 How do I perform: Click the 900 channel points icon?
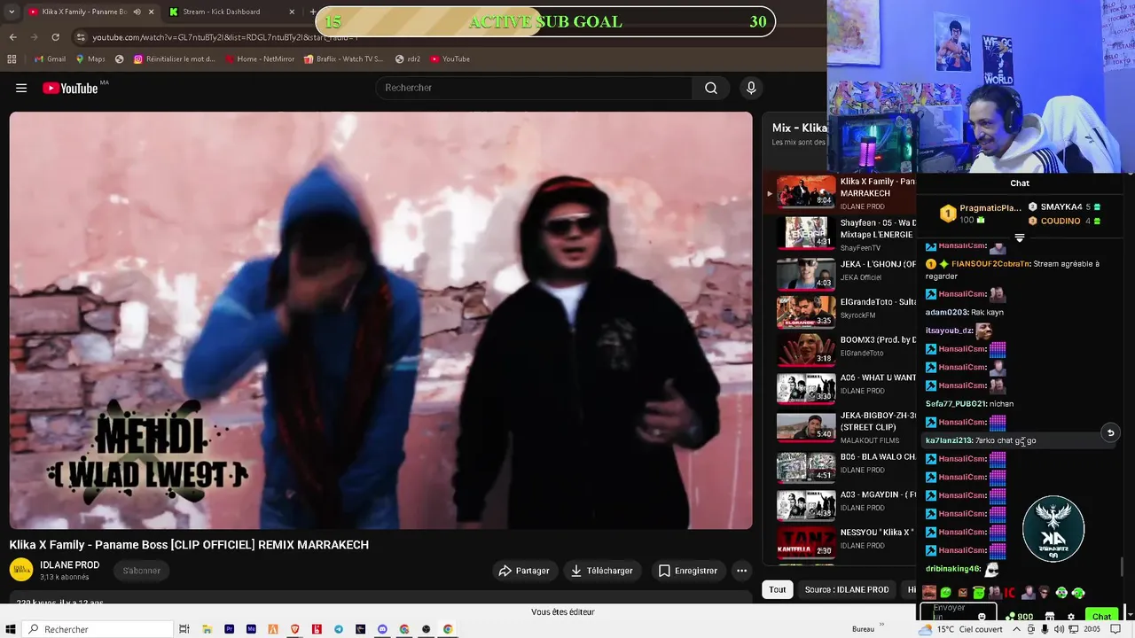pos(1020,616)
